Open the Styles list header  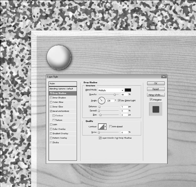point(63,84)
